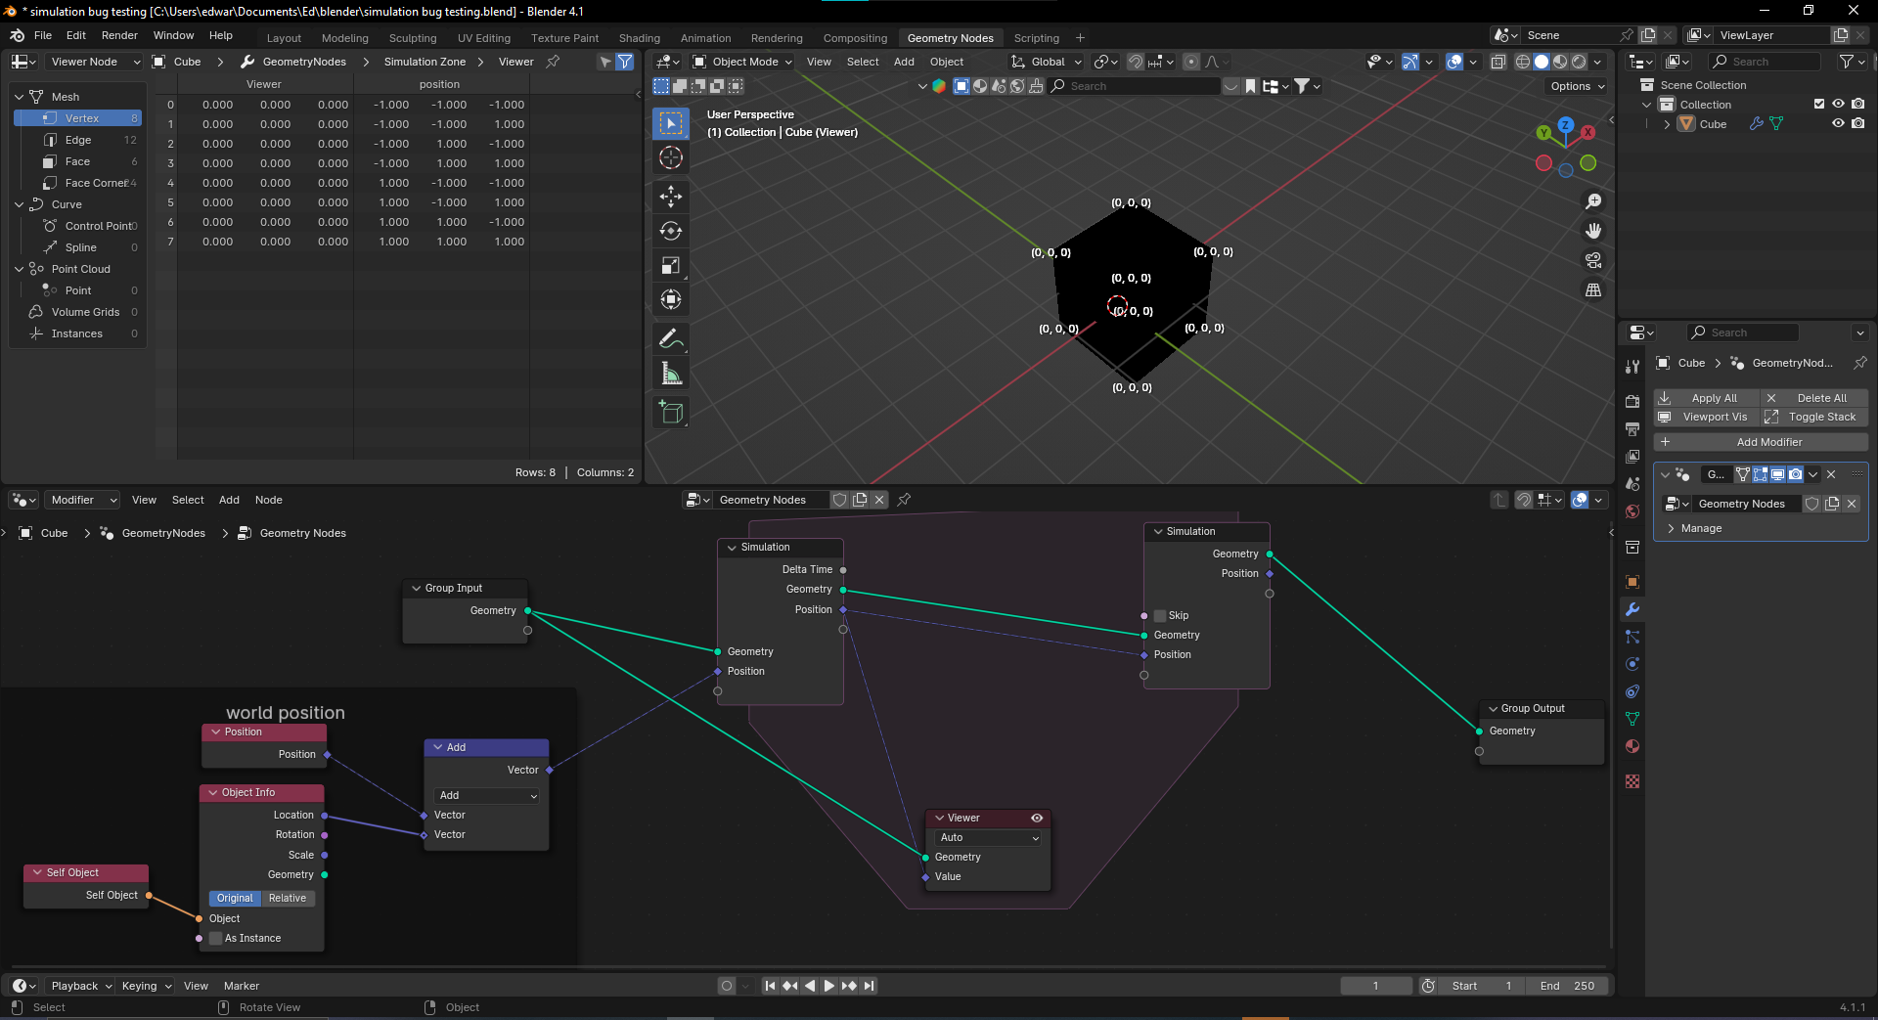Viewport: 1878px width, 1020px height.
Task: Switch to the Shading workspace tab
Action: 640,38
